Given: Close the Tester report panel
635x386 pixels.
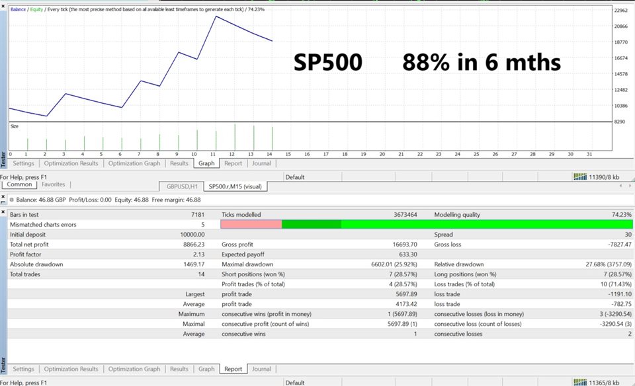Looking at the screenshot, I should click(3, 212).
